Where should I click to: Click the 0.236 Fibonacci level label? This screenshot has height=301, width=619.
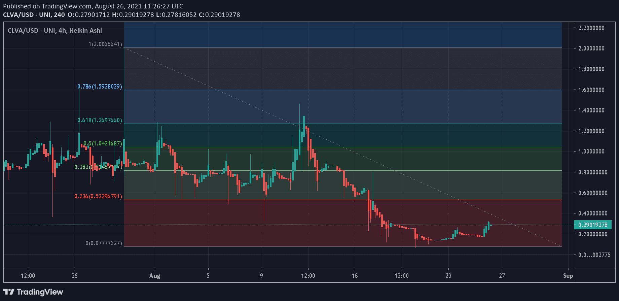pos(98,196)
